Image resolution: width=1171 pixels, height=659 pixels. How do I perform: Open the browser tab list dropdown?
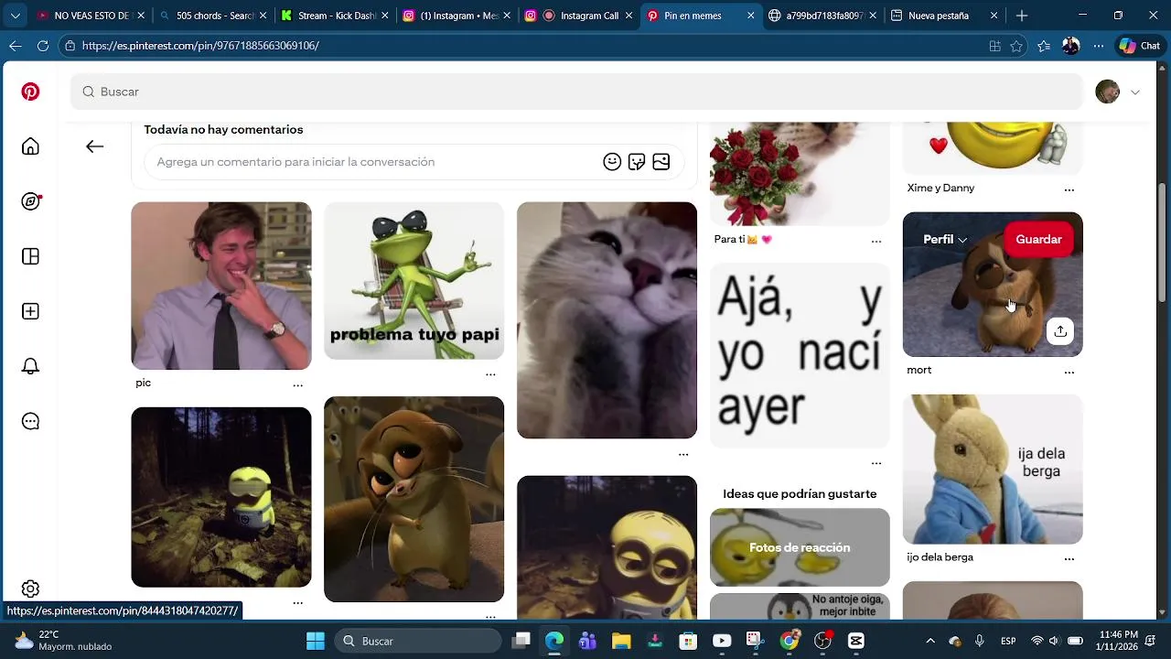(x=15, y=16)
